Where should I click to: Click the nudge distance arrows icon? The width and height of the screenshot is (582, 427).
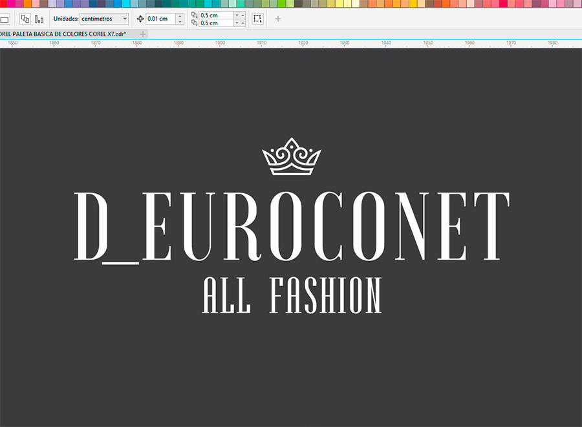140,19
